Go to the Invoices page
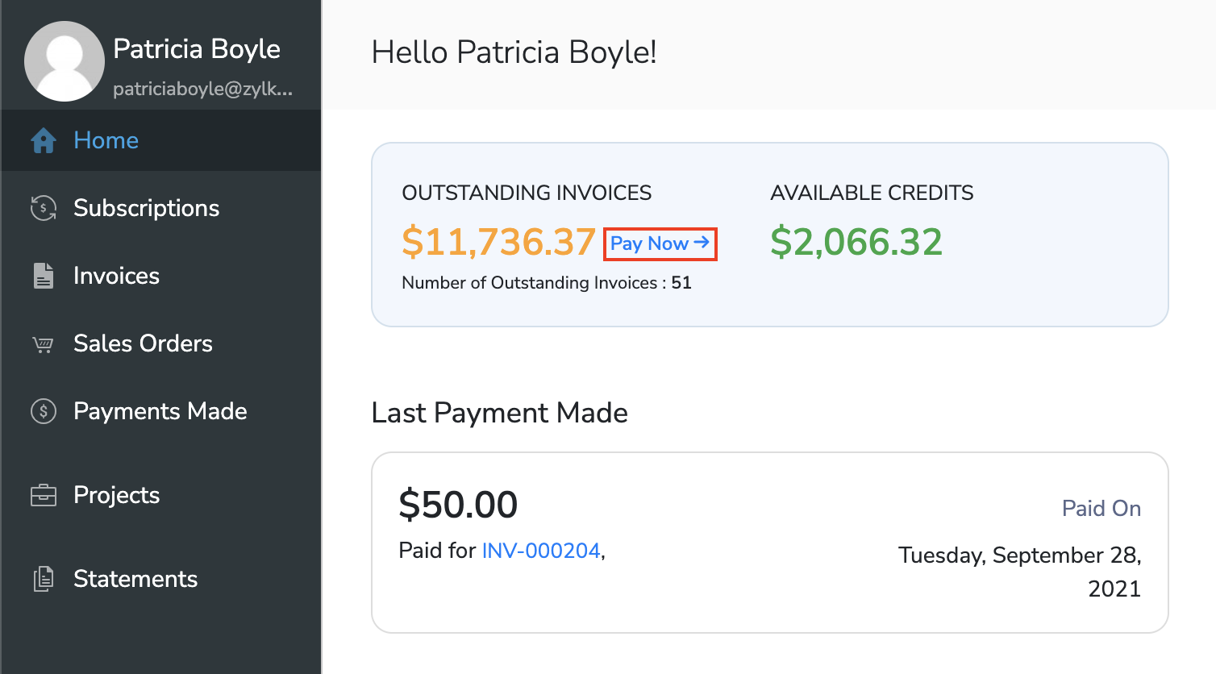 click(x=116, y=276)
